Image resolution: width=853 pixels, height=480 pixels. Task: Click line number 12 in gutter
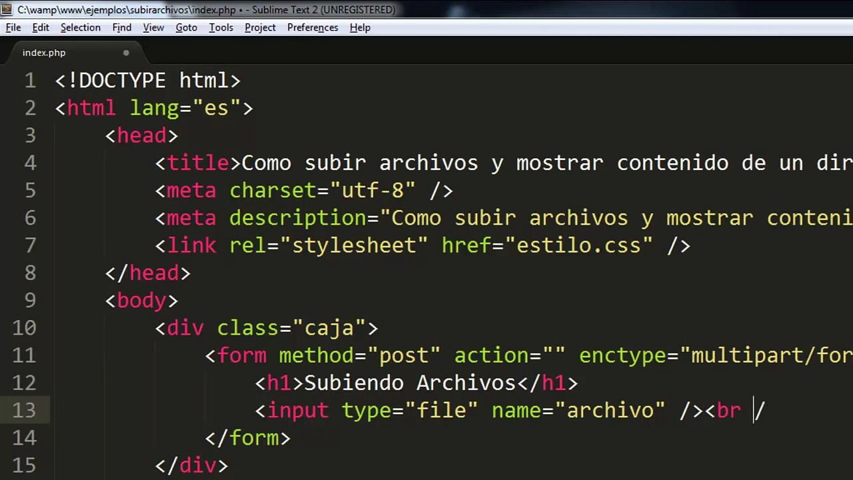(25, 383)
